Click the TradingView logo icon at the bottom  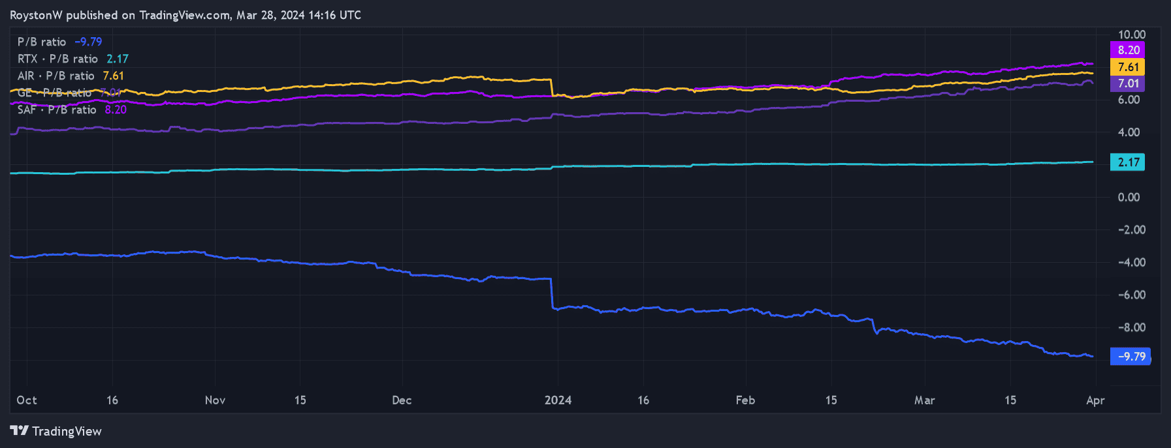(19, 431)
